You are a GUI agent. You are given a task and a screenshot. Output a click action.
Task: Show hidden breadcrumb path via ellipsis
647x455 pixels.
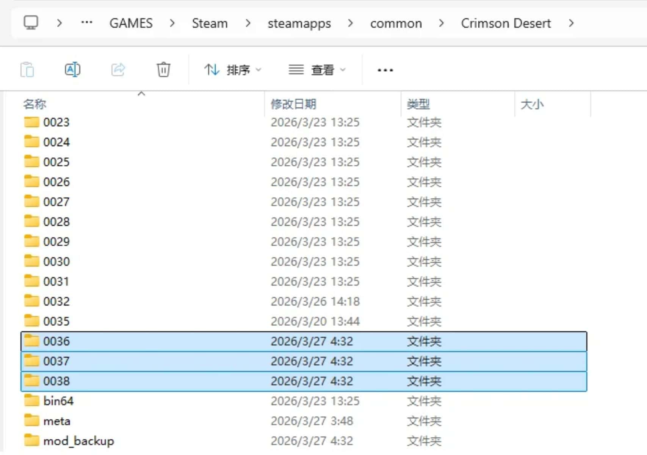[87, 23]
